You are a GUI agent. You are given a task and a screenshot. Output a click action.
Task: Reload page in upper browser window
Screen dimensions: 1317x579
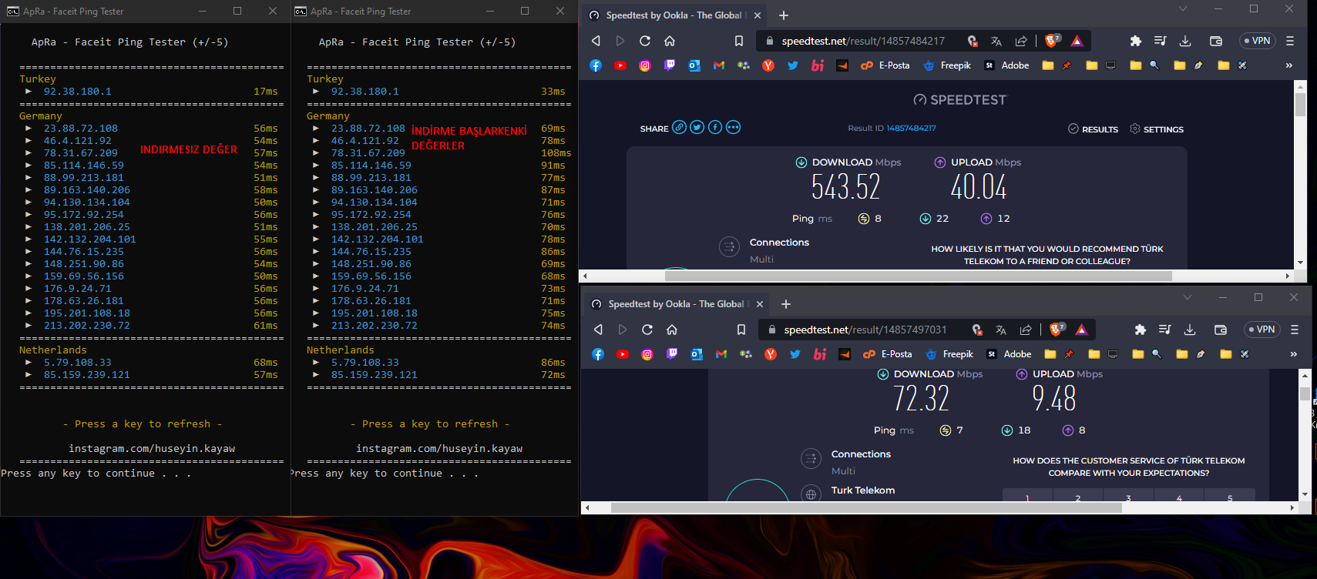click(645, 41)
